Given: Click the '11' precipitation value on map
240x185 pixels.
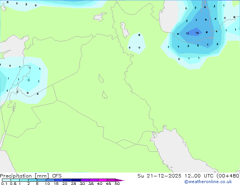Looking at the screenshot, I should 187,34.
